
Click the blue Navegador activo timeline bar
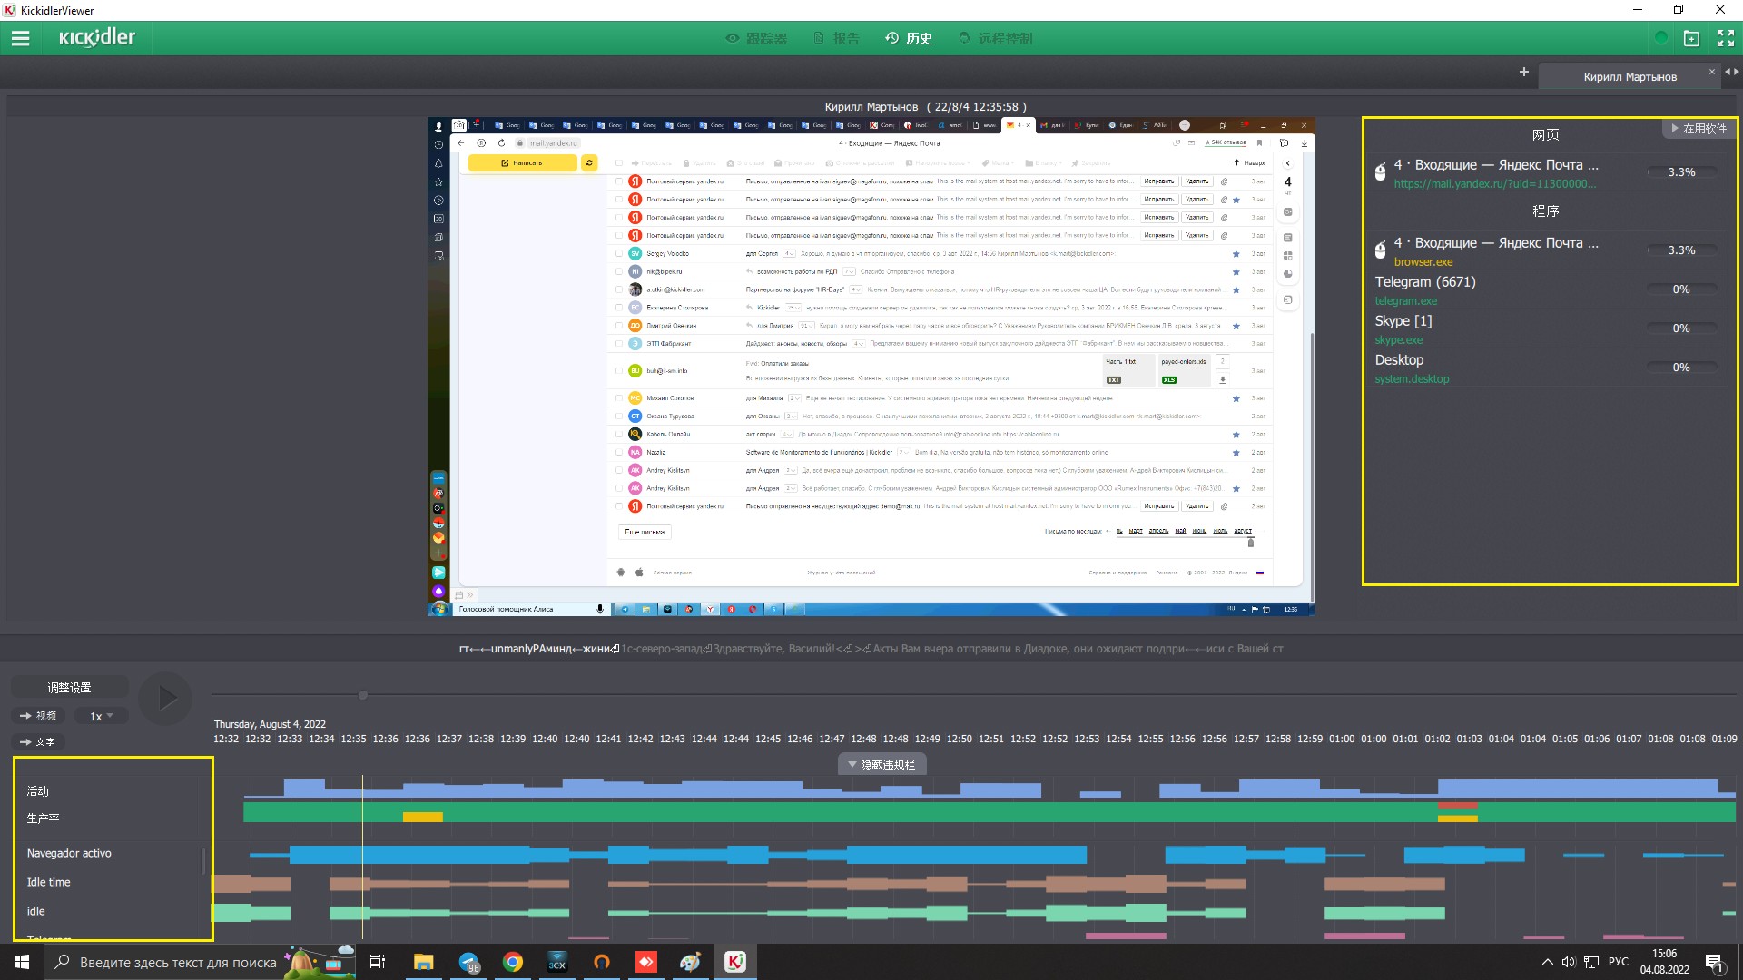(687, 854)
